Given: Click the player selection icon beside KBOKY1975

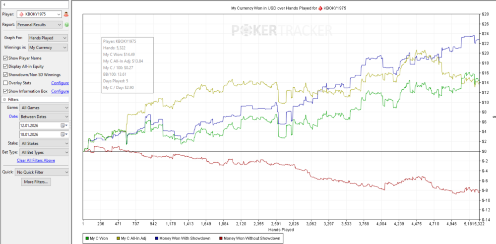Looking at the screenshot, I should (66, 14).
